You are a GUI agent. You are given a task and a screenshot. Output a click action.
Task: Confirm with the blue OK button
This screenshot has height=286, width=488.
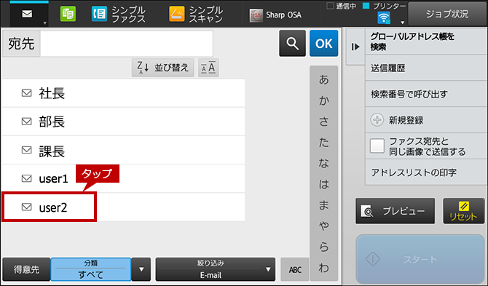323,43
